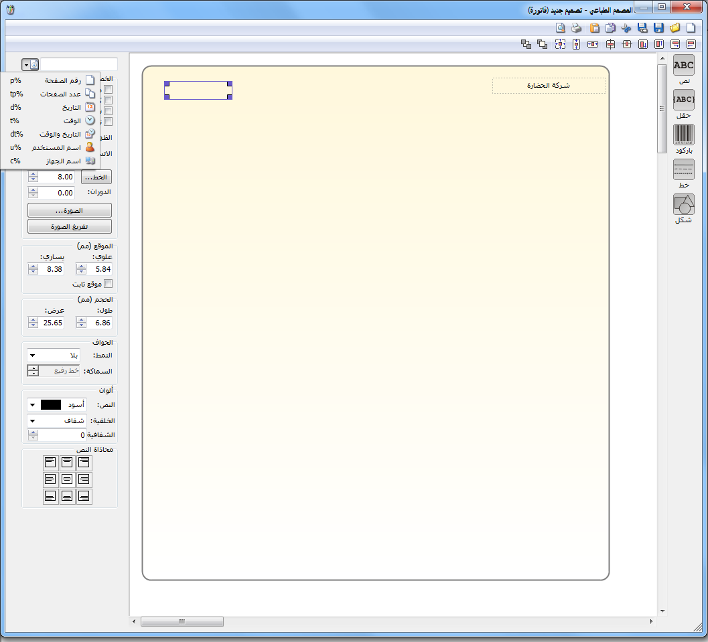Click the width عرض spinner arrows
Image resolution: width=708 pixels, height=642 pixels.
coord(33,323)
